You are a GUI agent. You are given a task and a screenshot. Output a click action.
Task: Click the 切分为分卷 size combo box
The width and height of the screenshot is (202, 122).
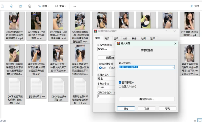point(106,96)
